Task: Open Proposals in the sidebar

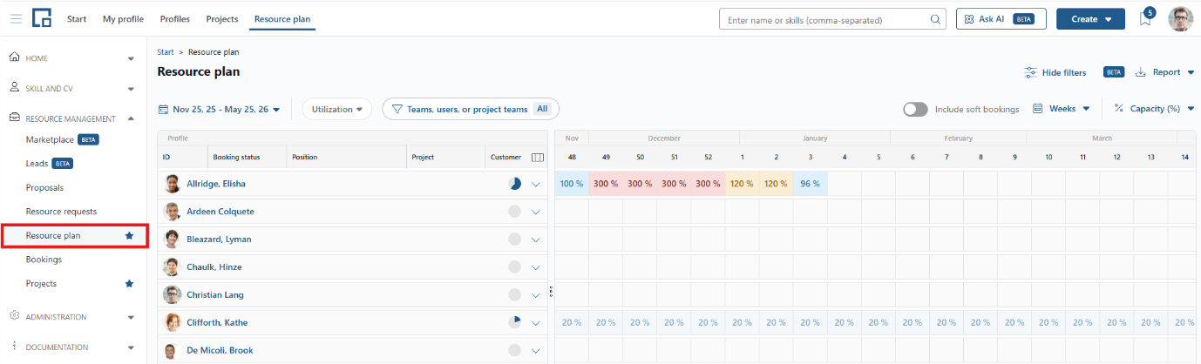Action: point(44,187)
